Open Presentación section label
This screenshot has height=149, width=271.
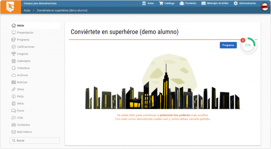tap(25, 33)
